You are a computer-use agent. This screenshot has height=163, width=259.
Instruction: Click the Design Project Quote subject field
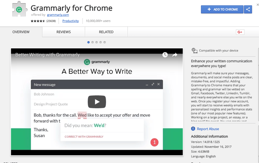[97, 104]
